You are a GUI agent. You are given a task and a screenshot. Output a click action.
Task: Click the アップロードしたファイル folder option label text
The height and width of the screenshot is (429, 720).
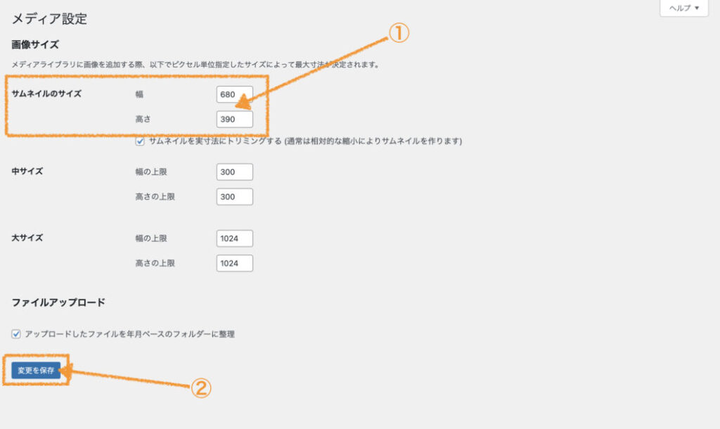(129, 334)
